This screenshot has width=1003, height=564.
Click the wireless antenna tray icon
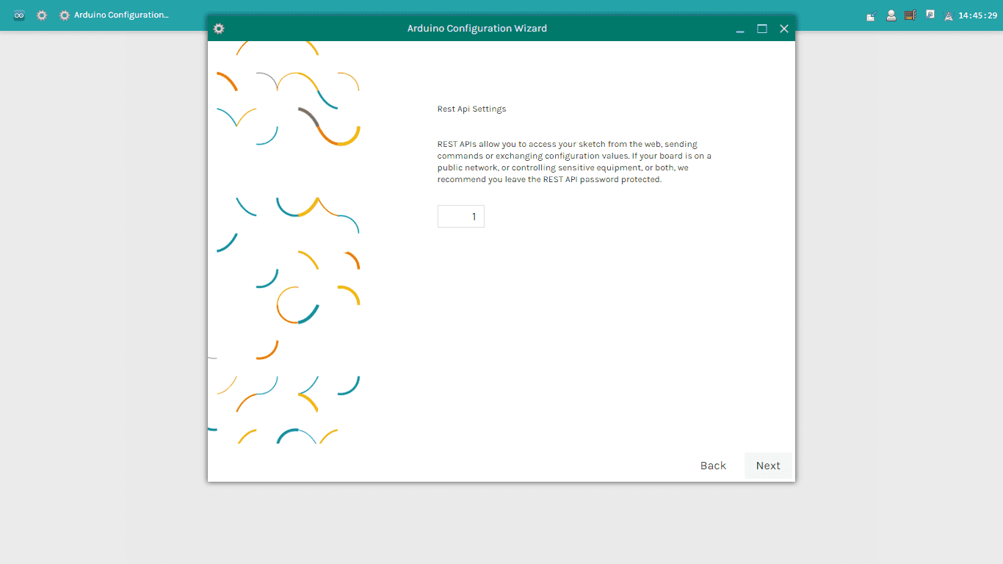point(949,15)
